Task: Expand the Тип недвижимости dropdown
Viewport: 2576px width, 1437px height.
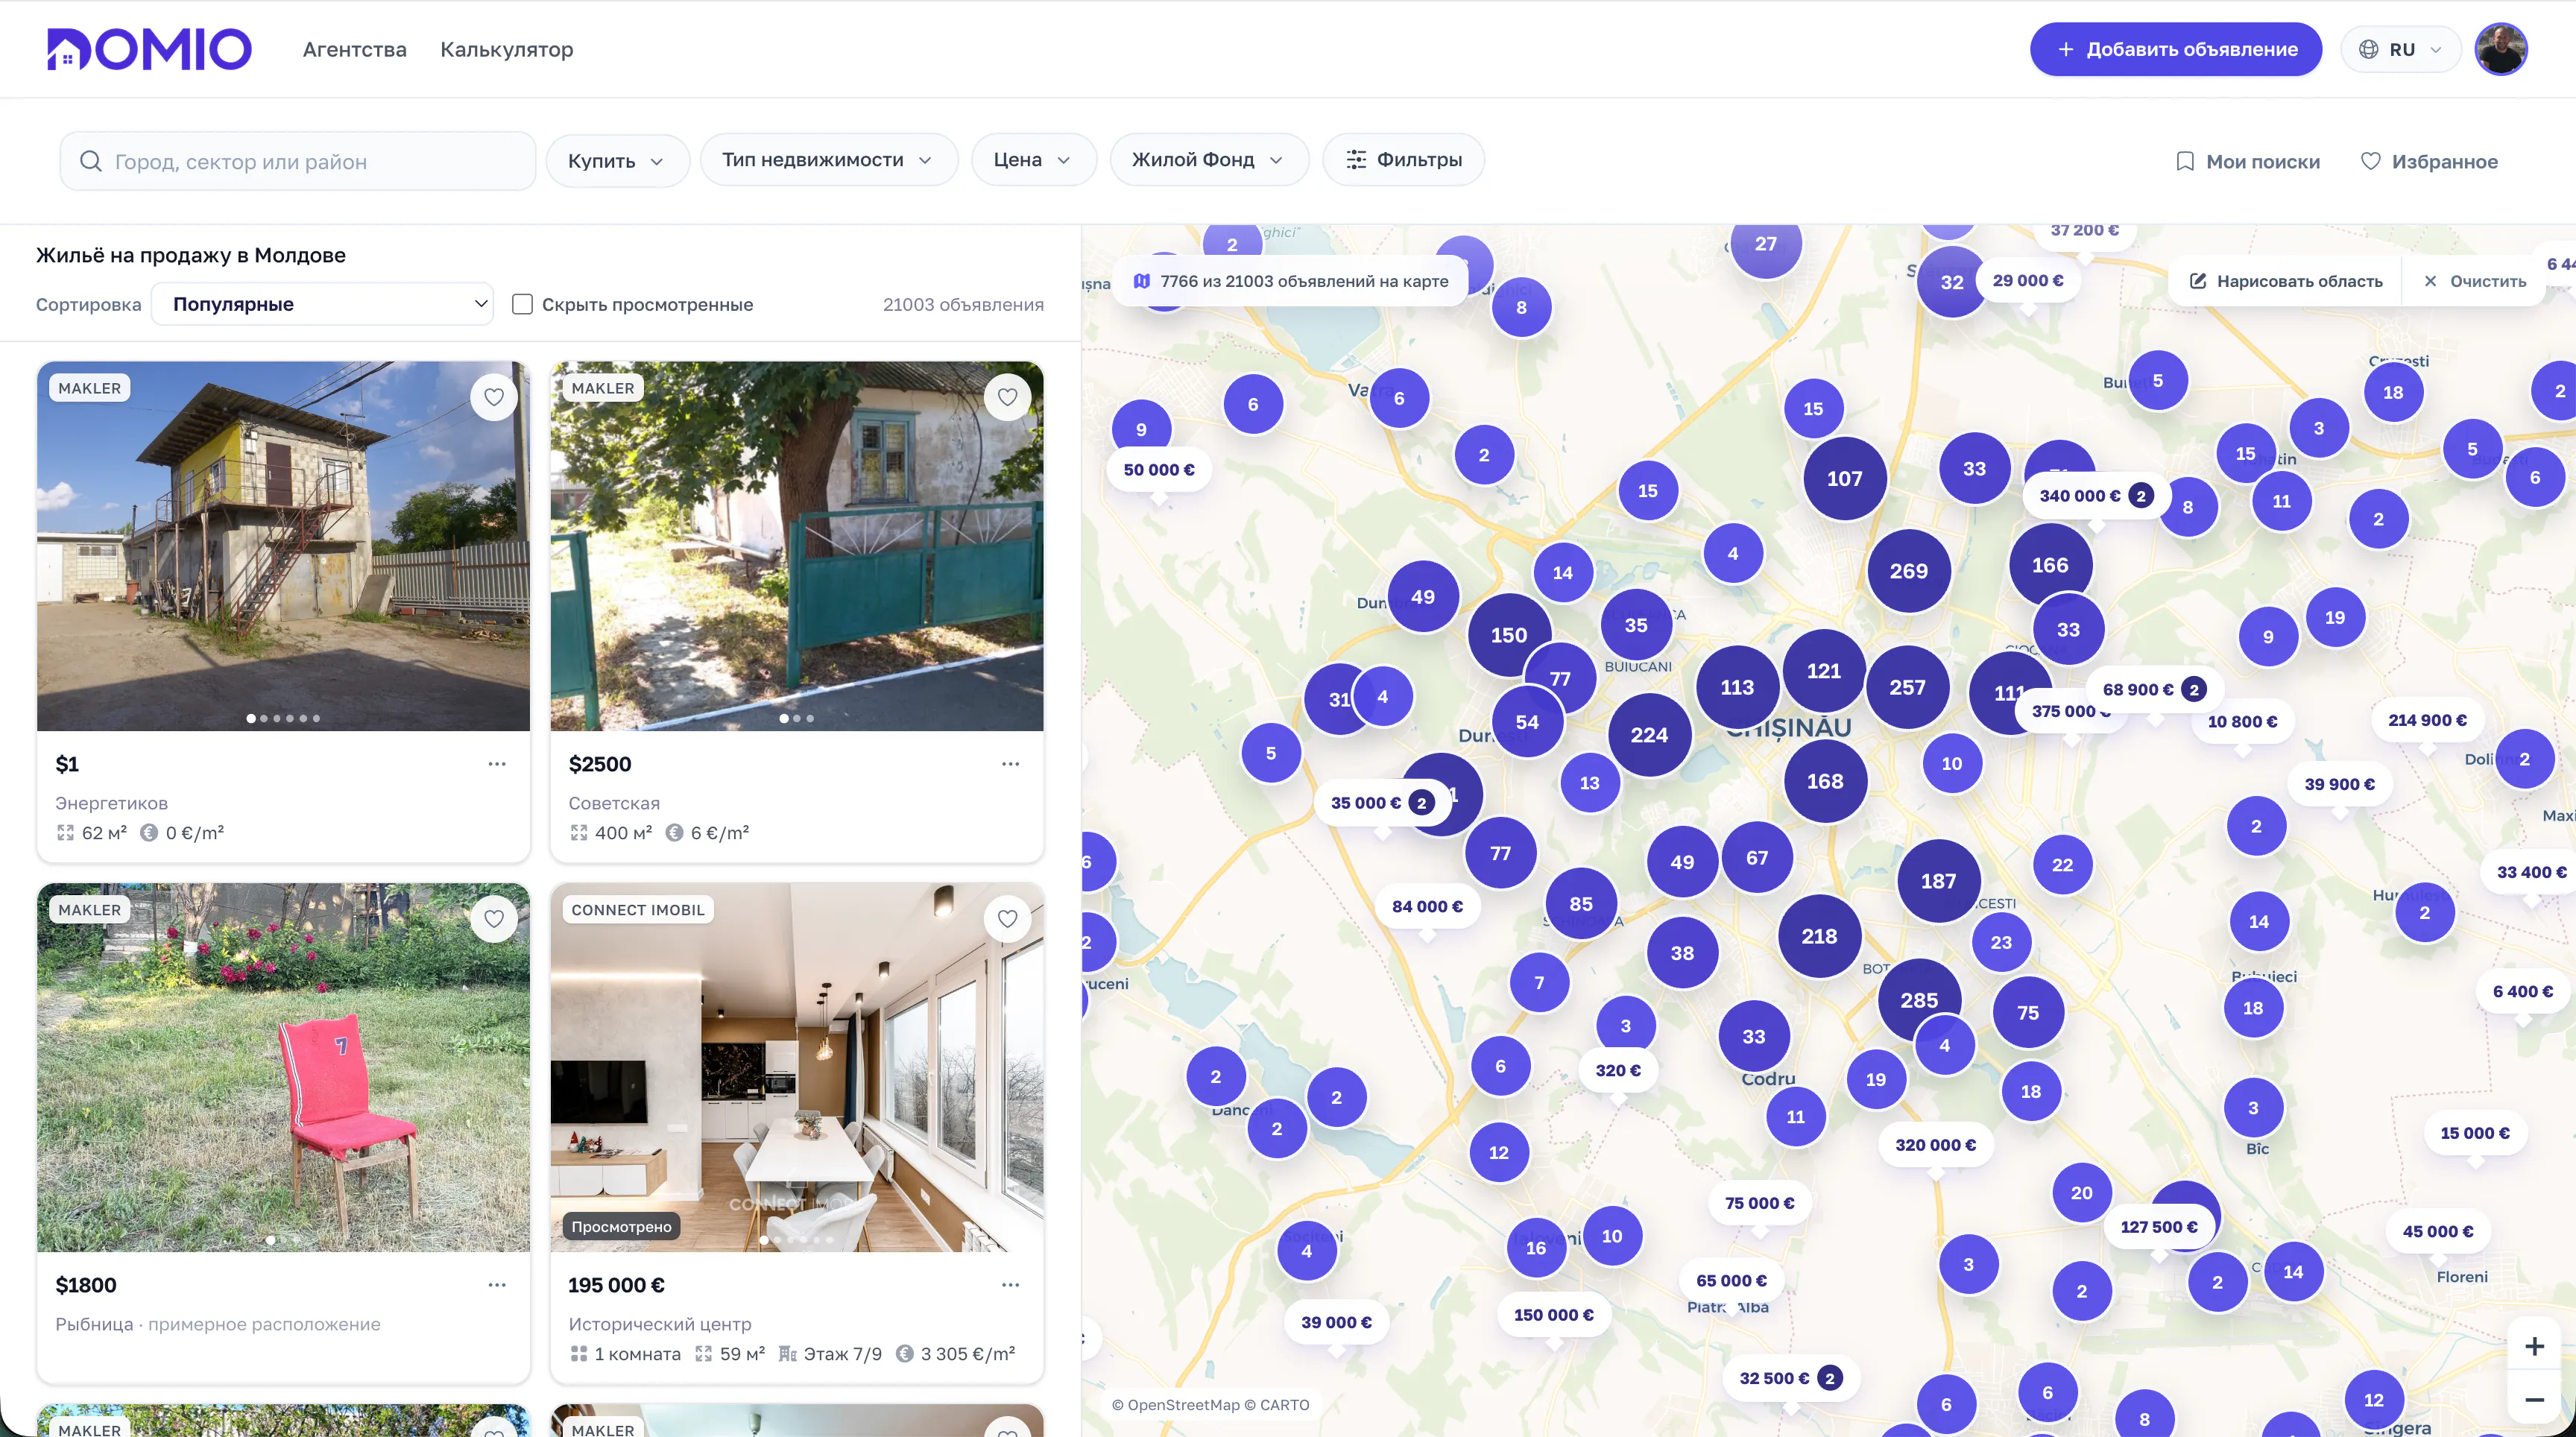Action: 828,160
